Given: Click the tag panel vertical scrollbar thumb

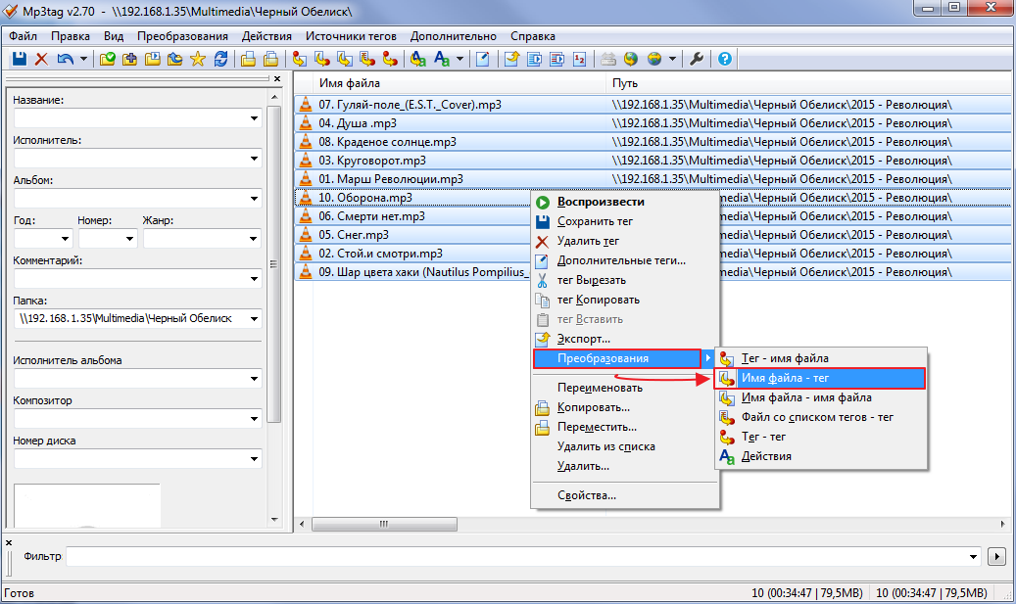Looking at the screenshot, I should 273,264.
